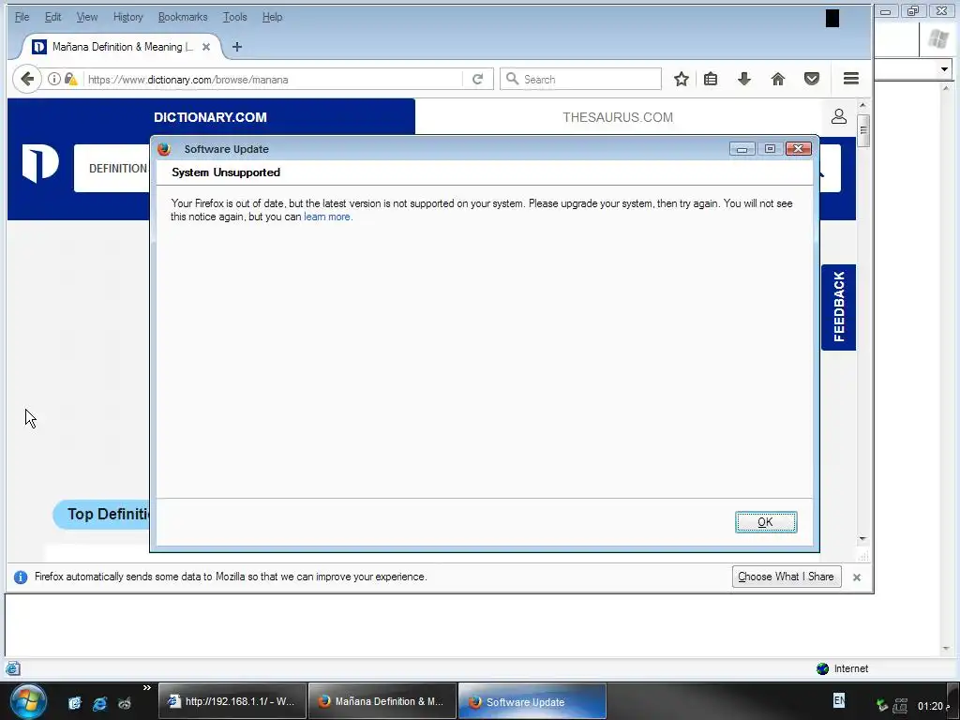
Task: Click the EN language indicator in tray
Action: (839, 700)
